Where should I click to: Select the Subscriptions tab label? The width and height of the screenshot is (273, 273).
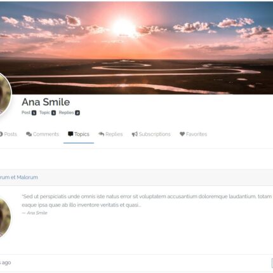pyautogui.click(x=154, y=134)
